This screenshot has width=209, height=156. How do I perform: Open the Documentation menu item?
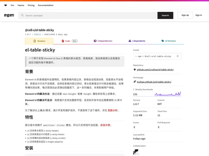click(x=46, y=5)
